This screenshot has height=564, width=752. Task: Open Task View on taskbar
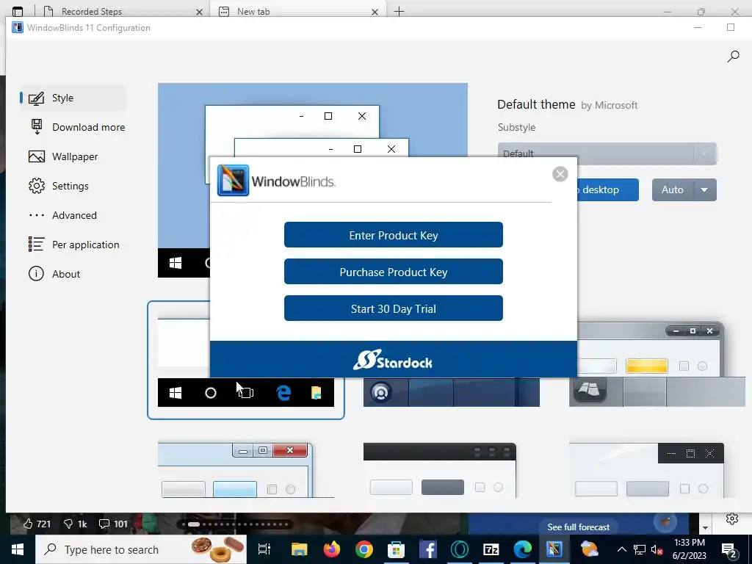tap(264, 549)
